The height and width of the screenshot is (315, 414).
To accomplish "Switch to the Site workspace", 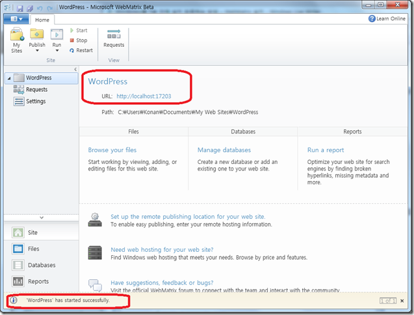I will point(42,232).
